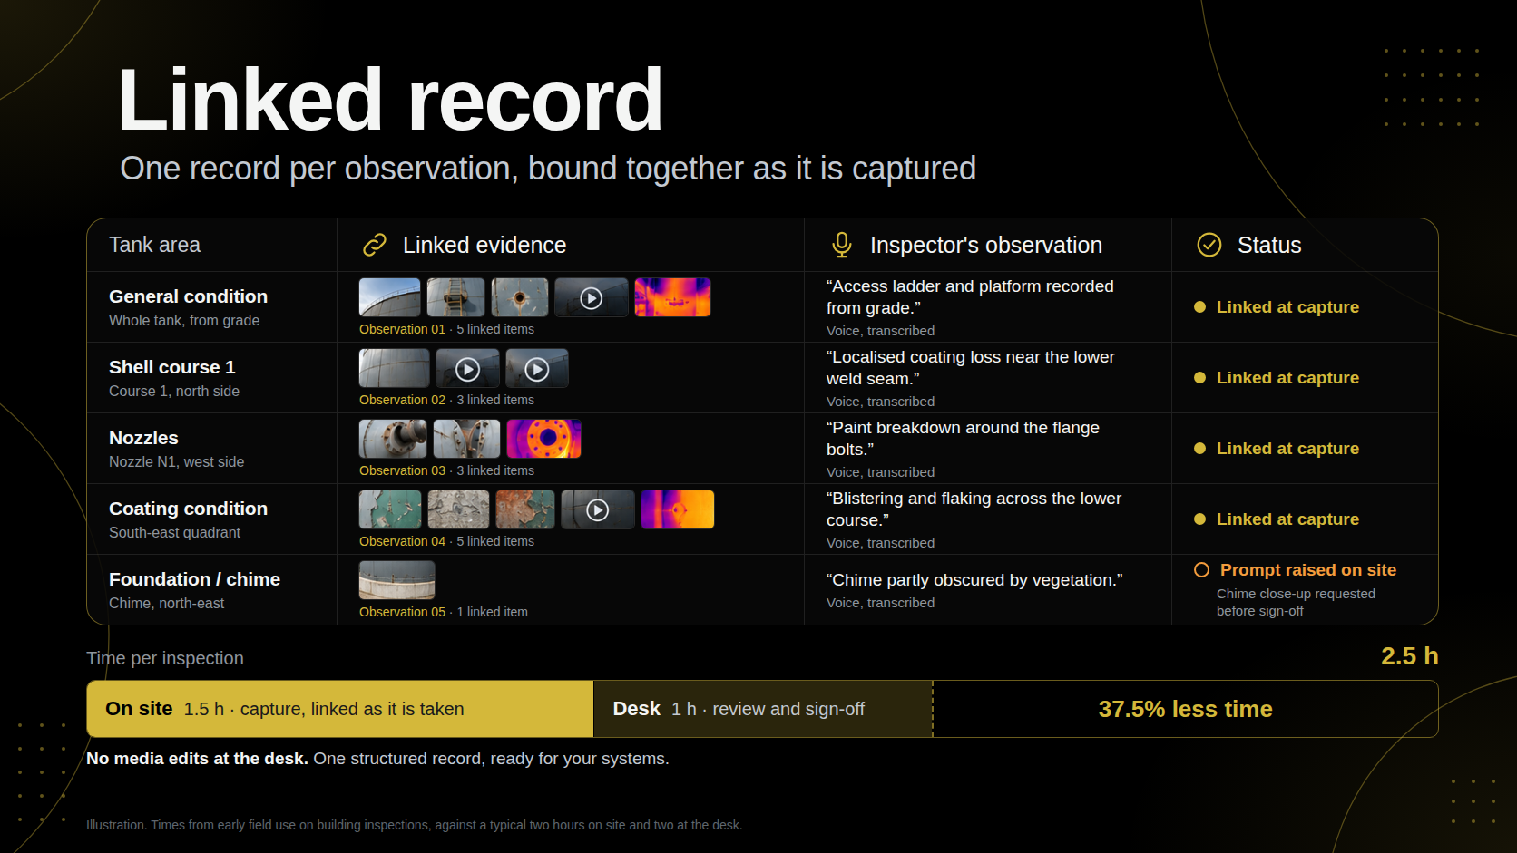Open the Observation 04 link label
1517x853 pixels.
point(402,541)
